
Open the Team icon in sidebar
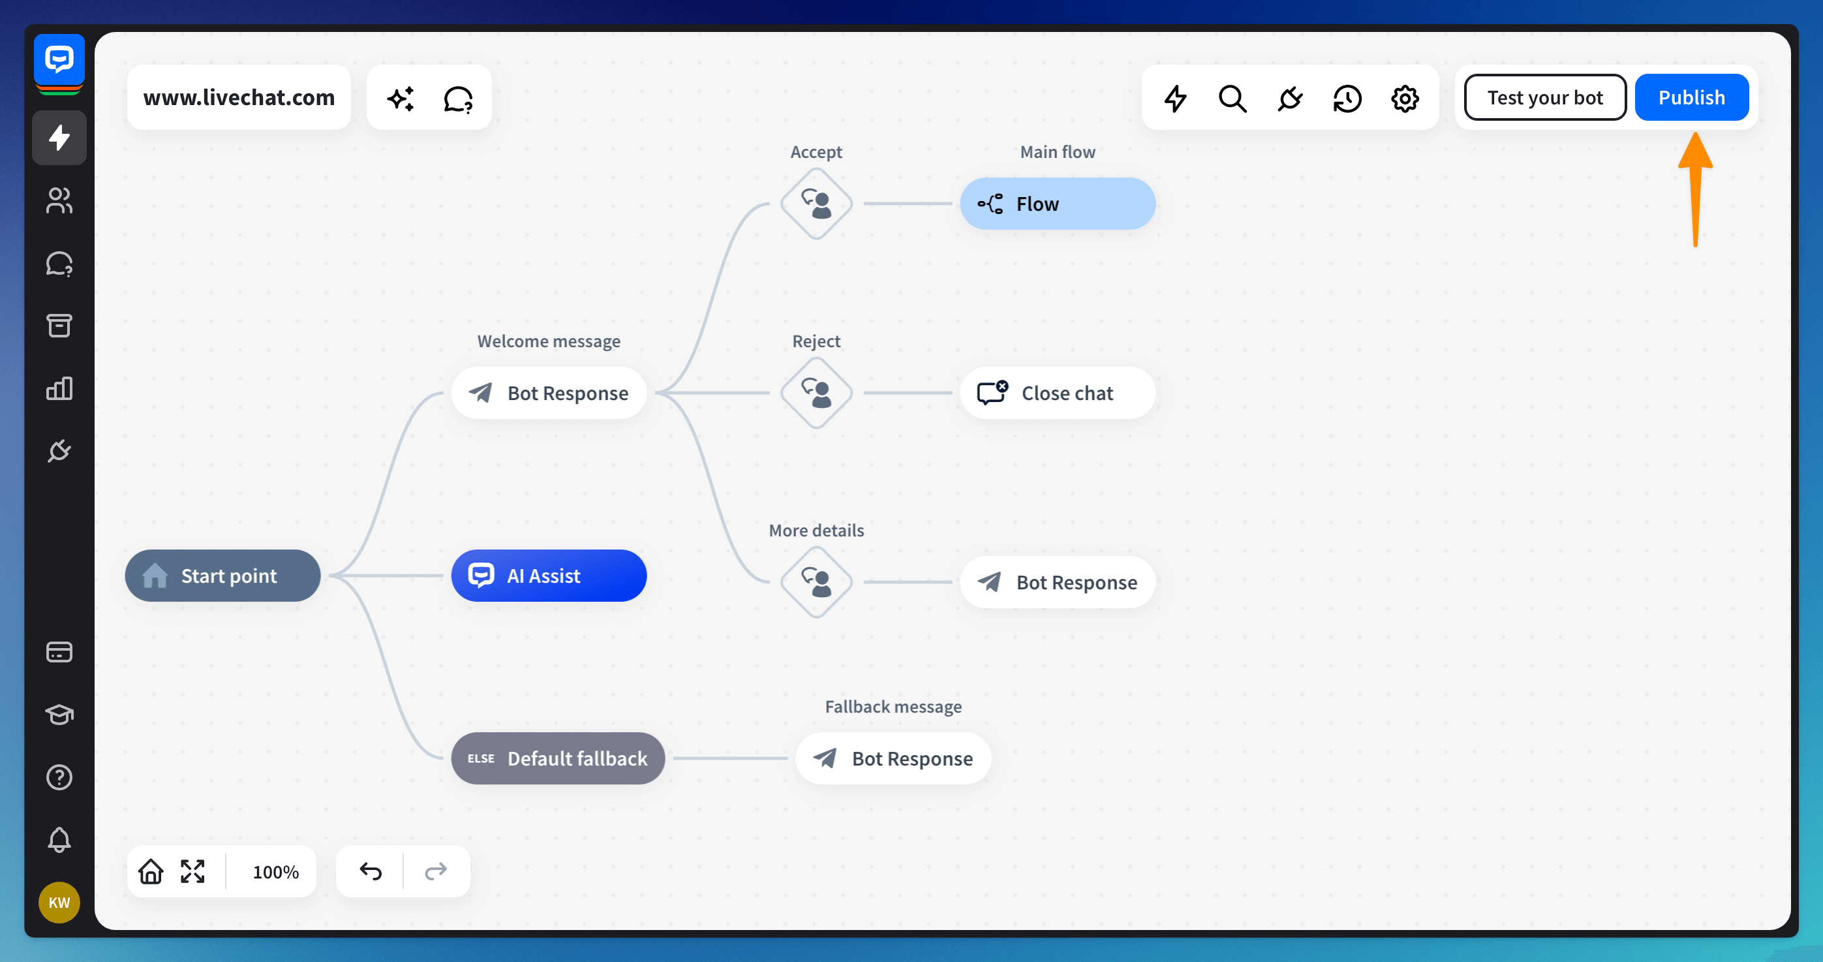point(59,200)
